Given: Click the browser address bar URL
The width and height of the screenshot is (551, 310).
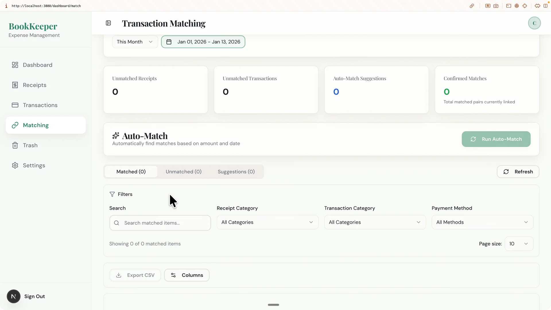Looking at the screenshot, I should [x=46, y=6].
